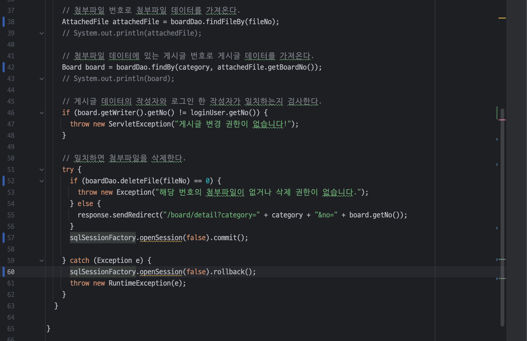Collapse the try block at line 51
The height and width of the screenshot is (341, 527).
pyautogui.click(x=41, y=170)
